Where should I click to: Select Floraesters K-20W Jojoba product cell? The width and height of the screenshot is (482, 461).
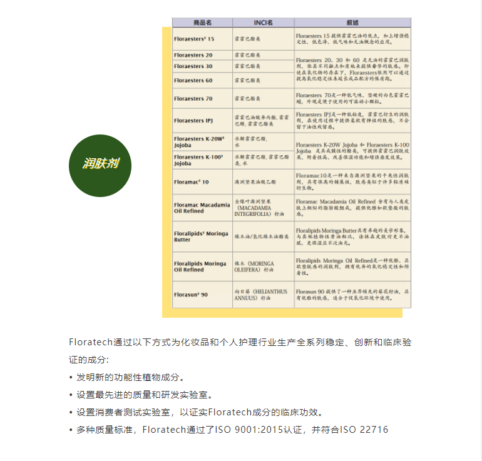tap(198, 141)
